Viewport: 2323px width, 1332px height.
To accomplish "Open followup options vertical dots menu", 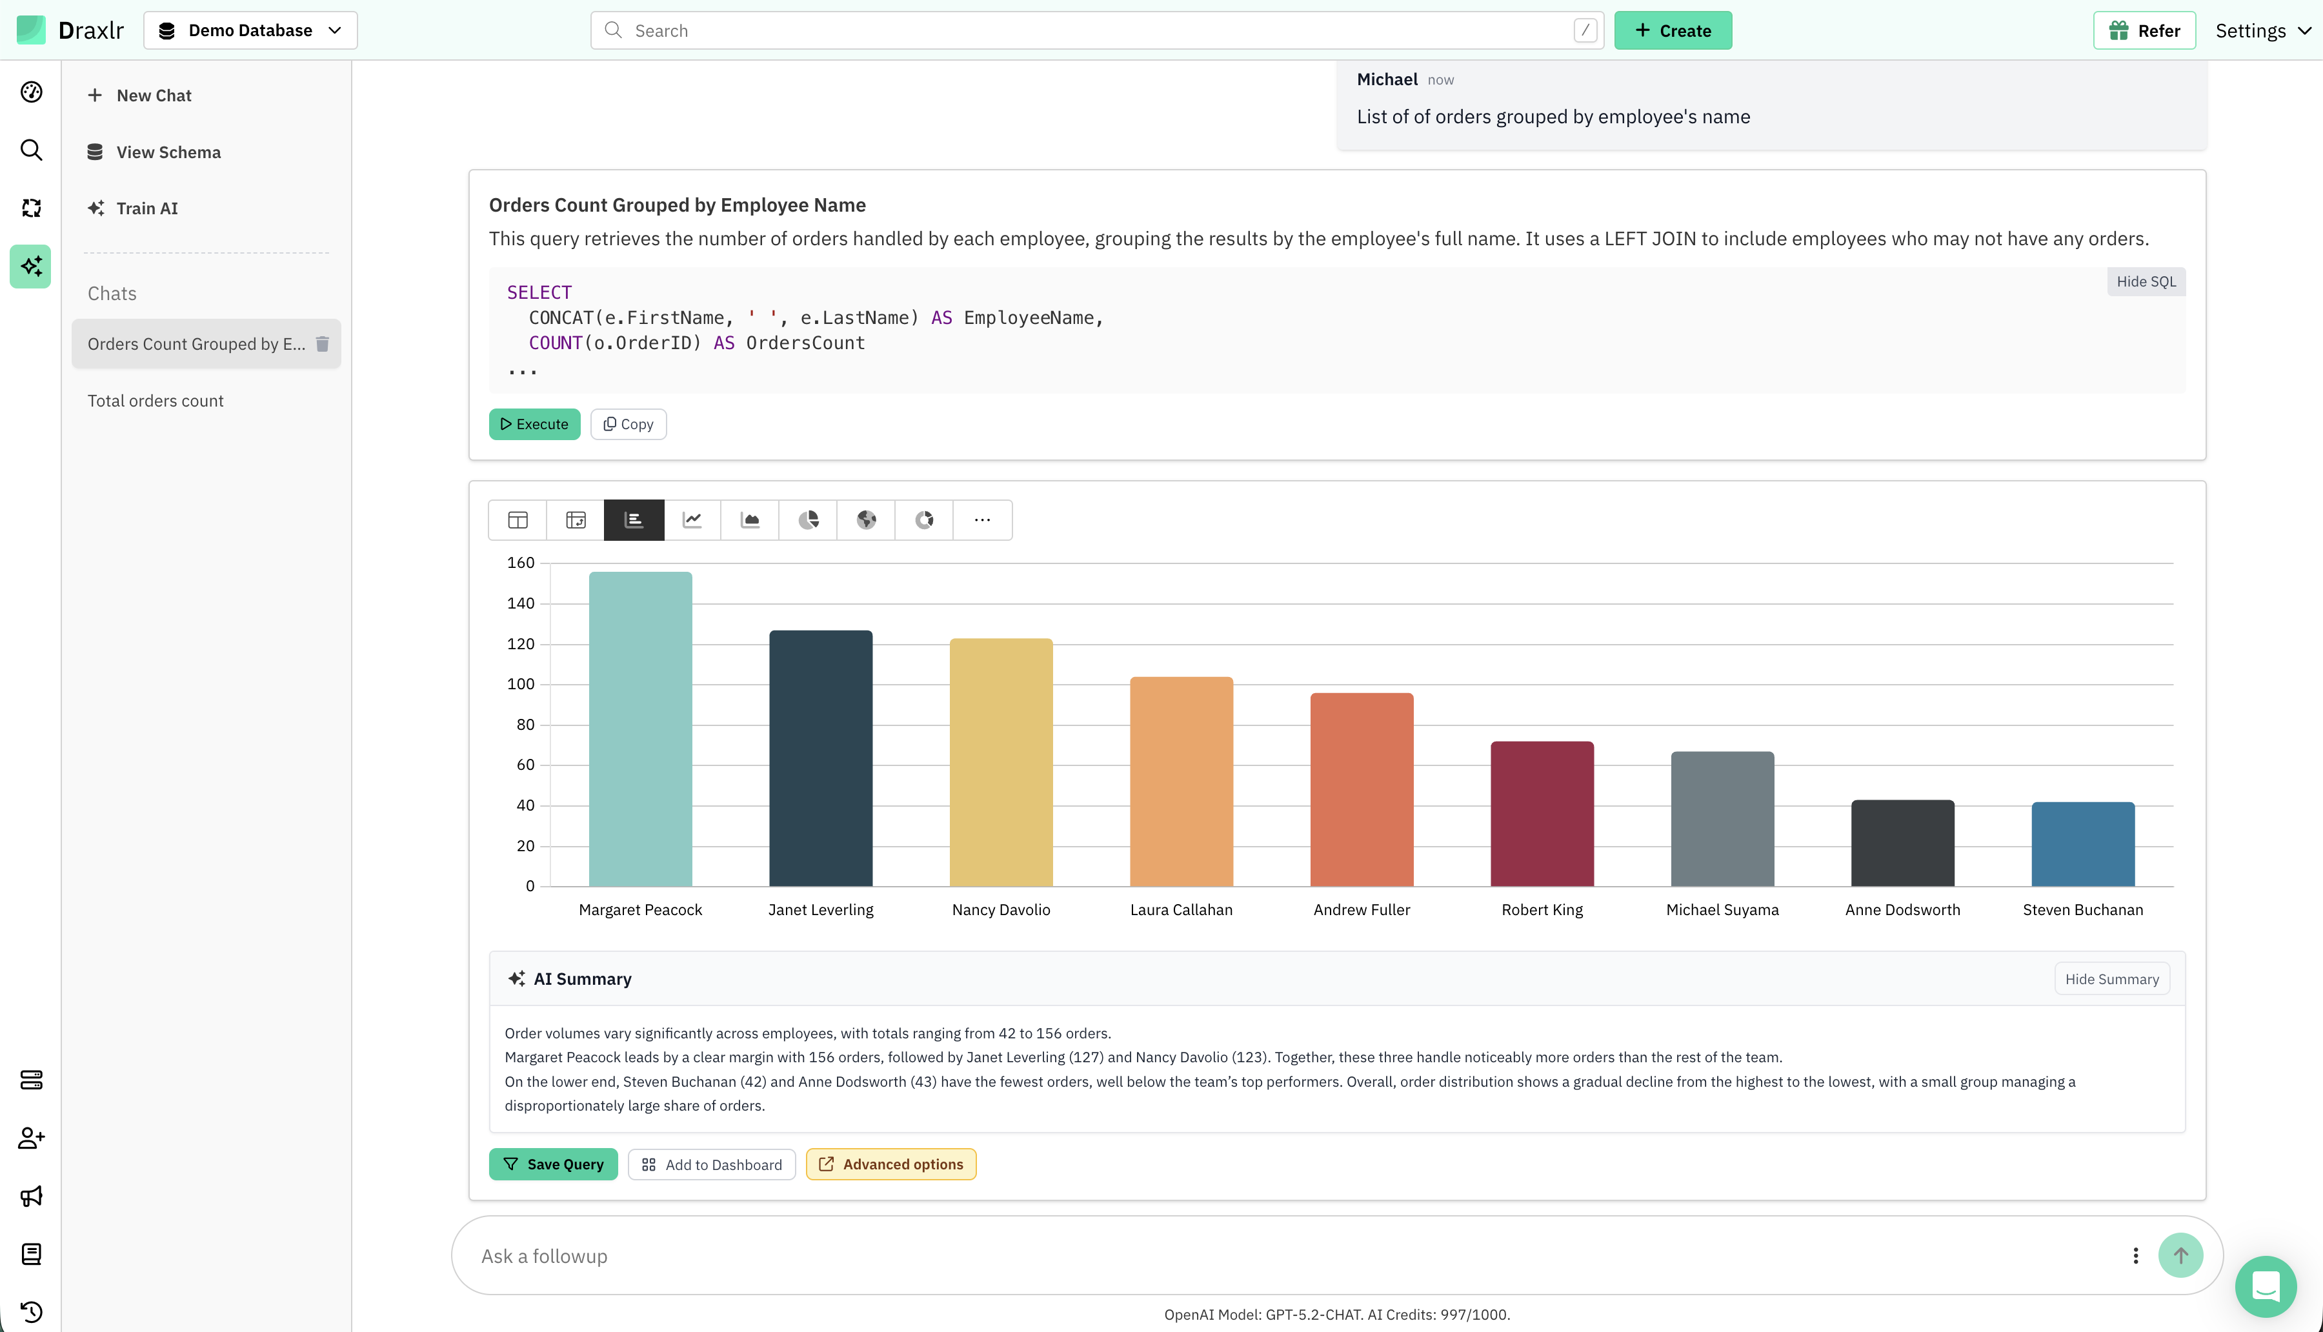I will tap(2135, 1255).
